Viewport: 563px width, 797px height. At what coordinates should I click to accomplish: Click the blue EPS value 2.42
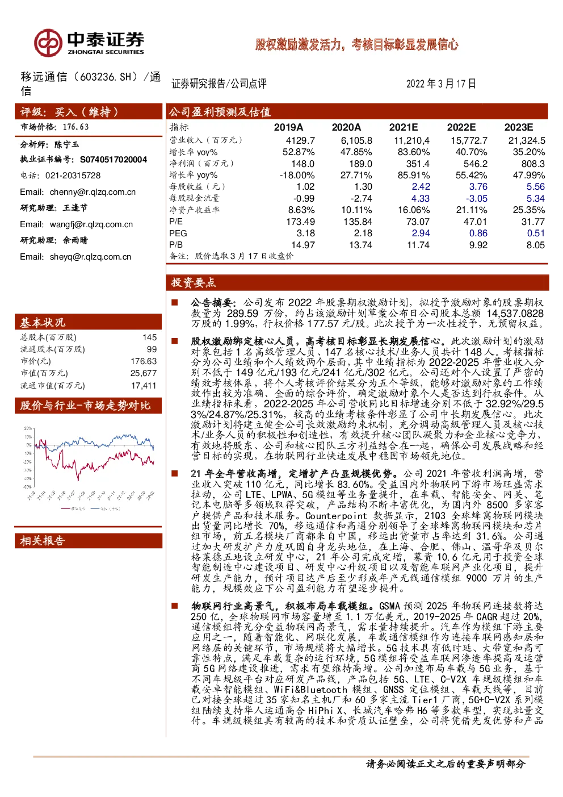pos(421,187)
